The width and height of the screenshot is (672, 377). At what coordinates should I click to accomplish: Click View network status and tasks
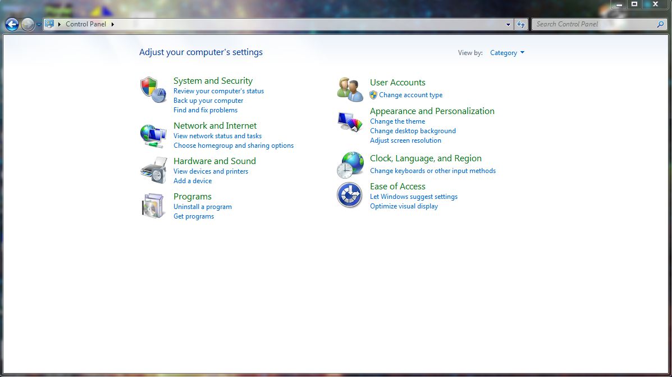tap(217, 136)
